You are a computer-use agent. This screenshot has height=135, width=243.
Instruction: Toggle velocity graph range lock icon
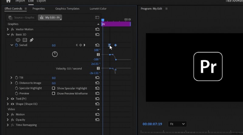click(x=98, y=68)
